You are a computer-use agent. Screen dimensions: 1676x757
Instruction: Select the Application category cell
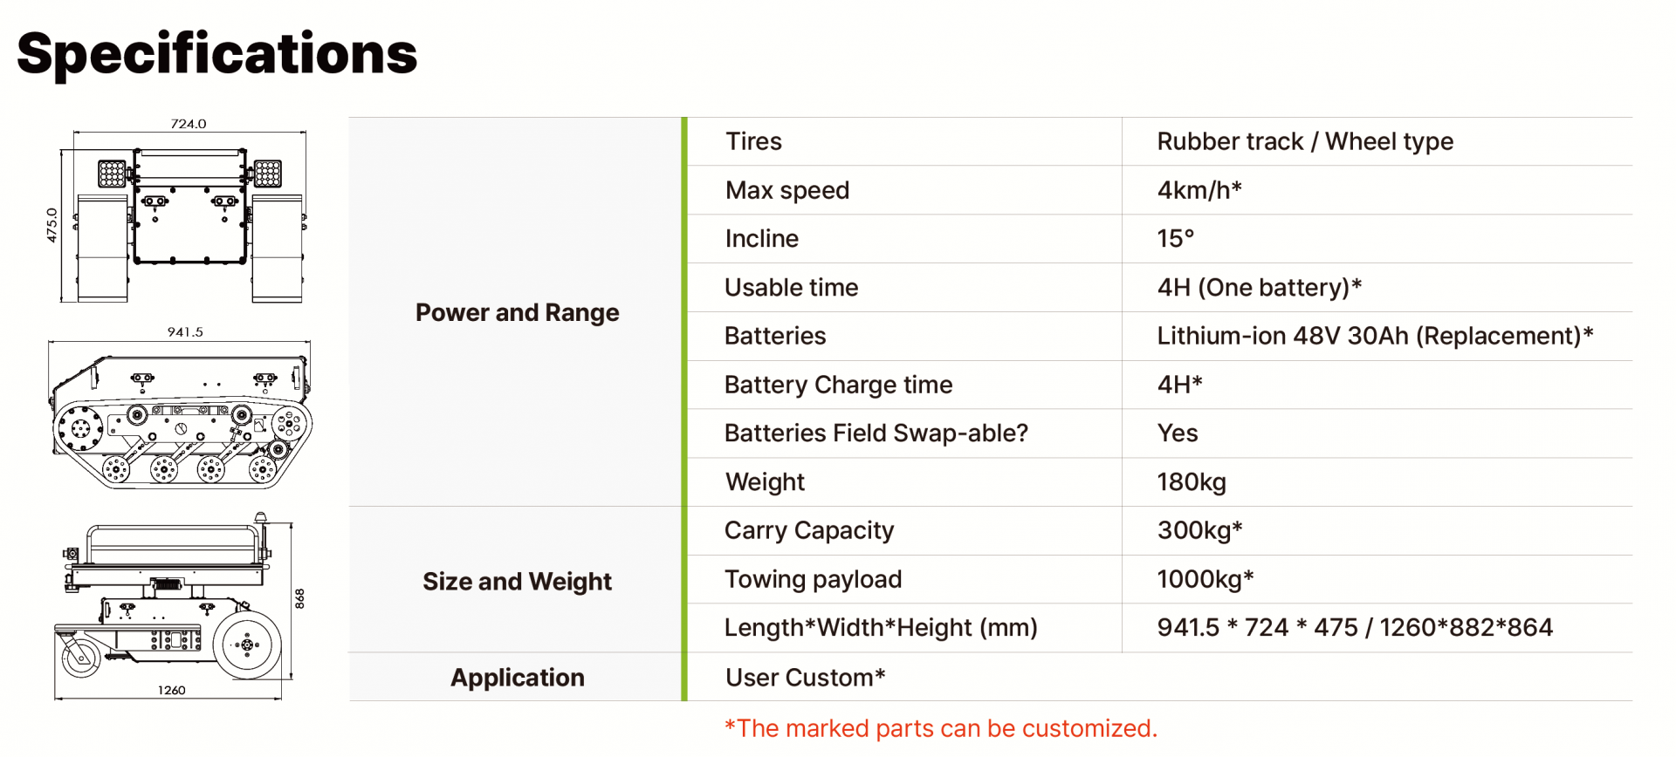(x=517, y=678)
